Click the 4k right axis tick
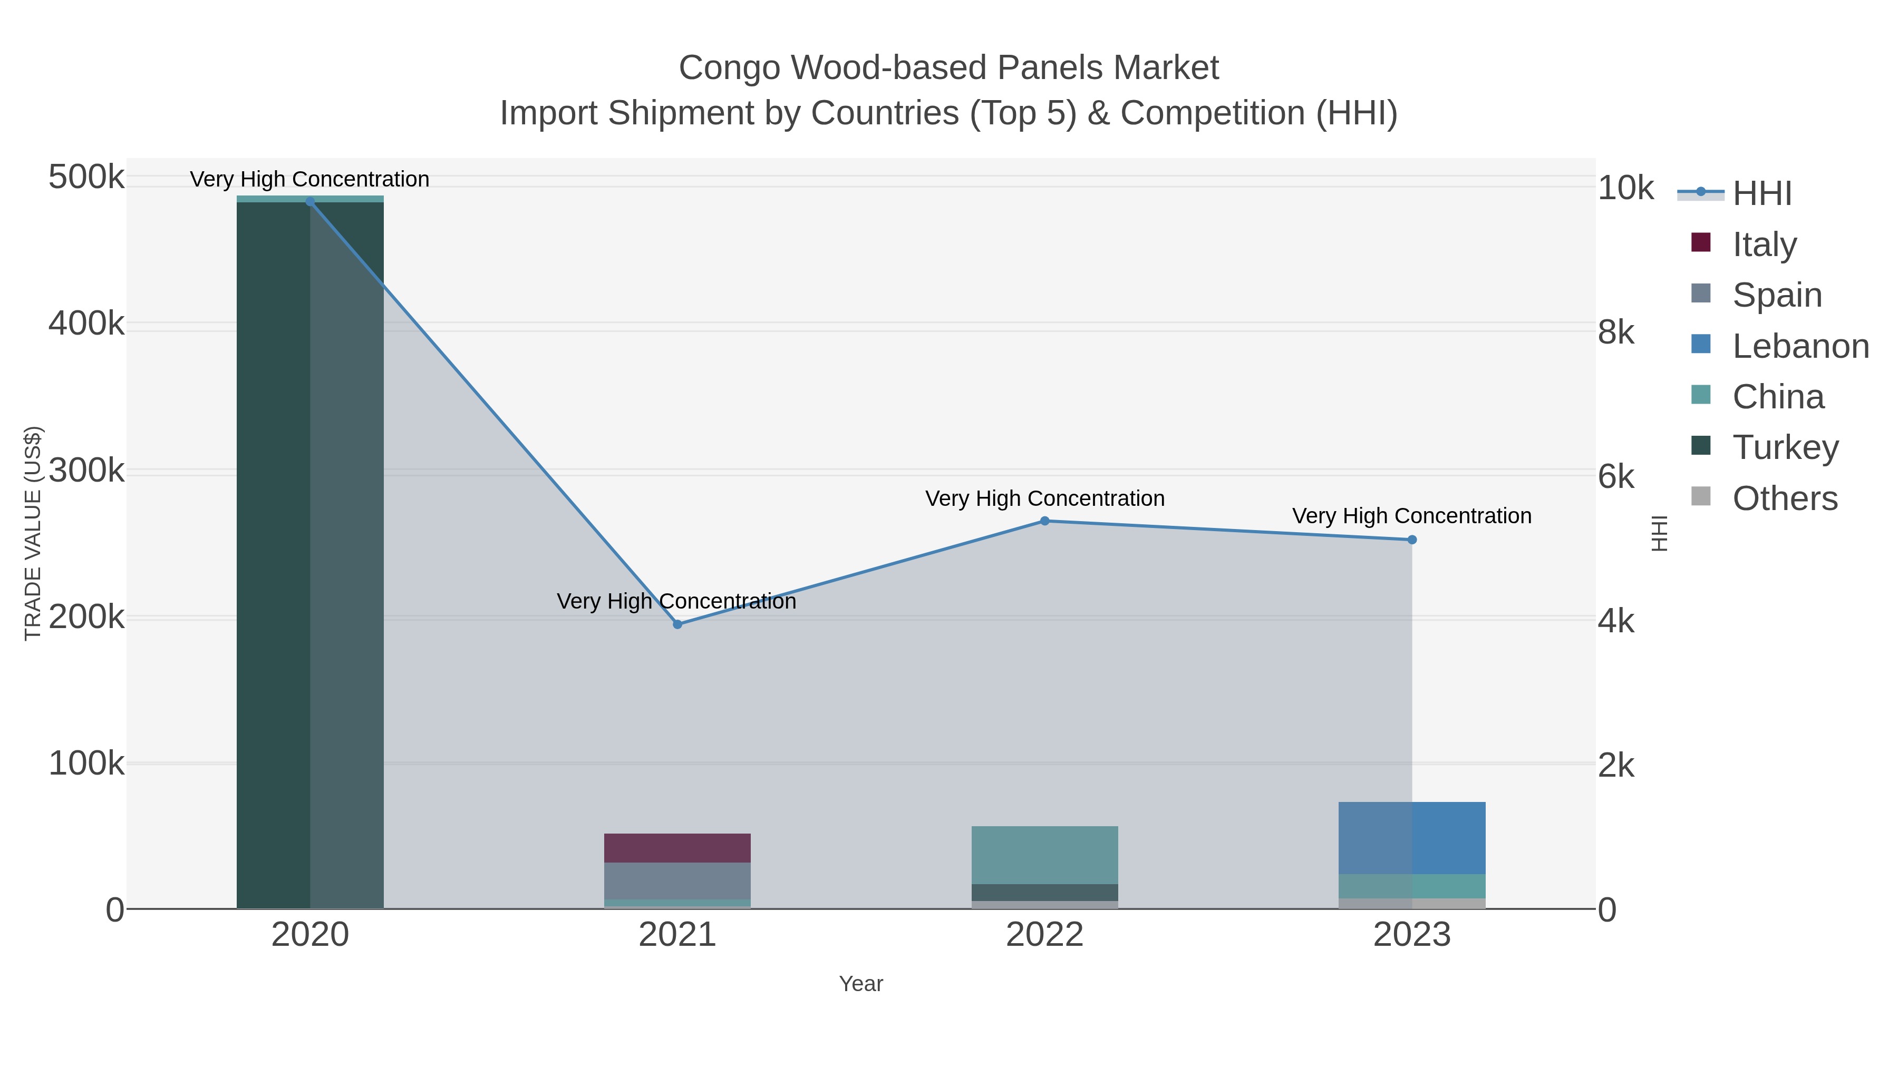This screenshot has height=1067, width=1898. 1616,621
